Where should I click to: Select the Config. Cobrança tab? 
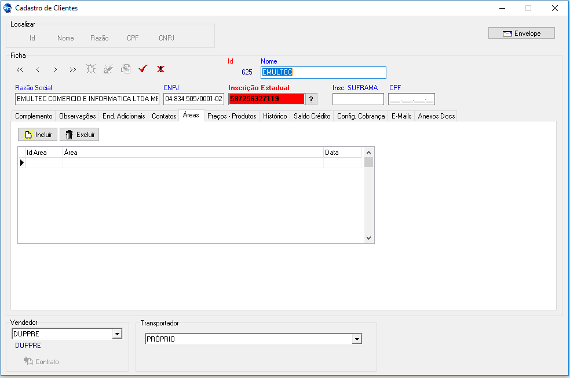tap(361, 116)
